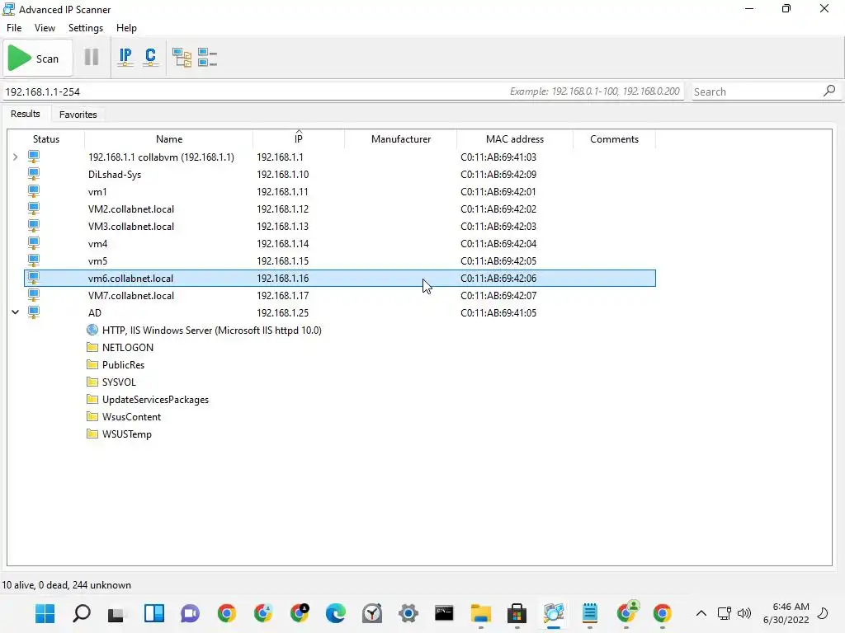The image size is (845, 633).
Task: Click the WsusContent folder icon
Action: [x=92, y=416]
